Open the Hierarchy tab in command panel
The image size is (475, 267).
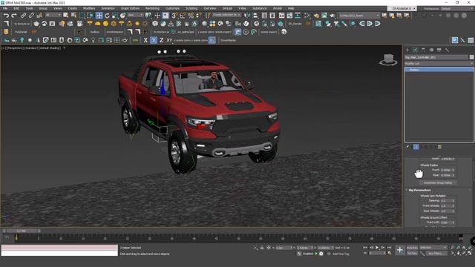pyautogui.click(x=423, y=50)
